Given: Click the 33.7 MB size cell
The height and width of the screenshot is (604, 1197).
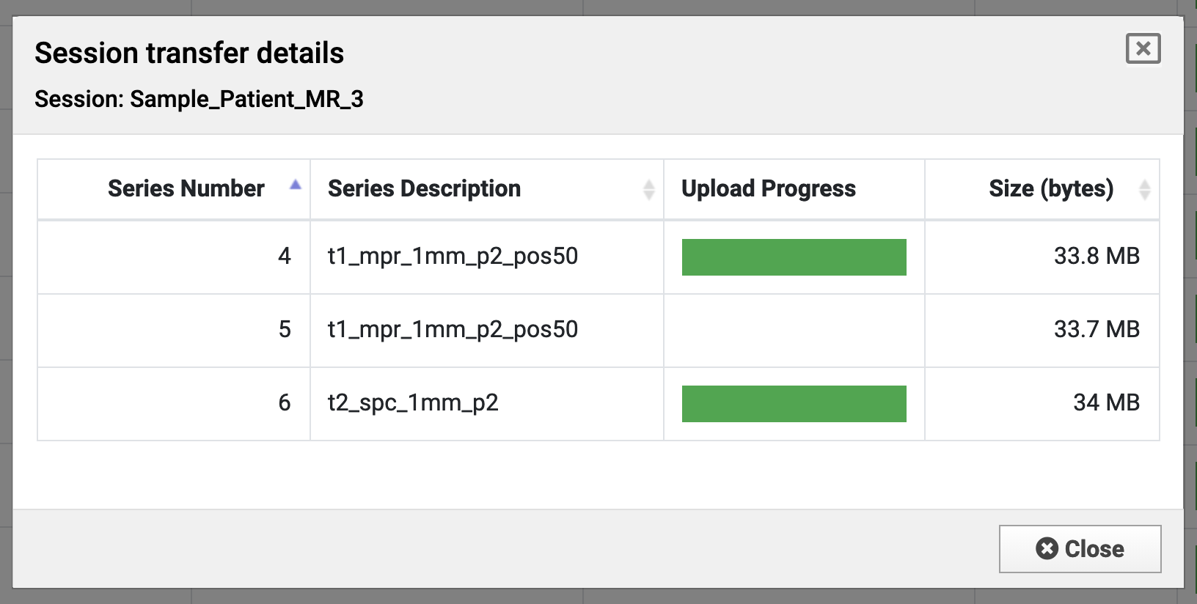Looking at the screenshot, I should click(x=1097, y=330).
